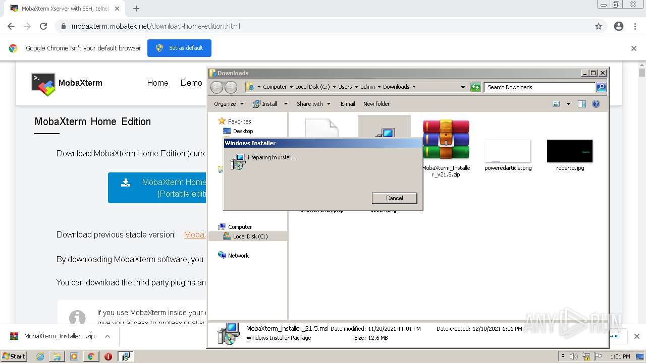Screen dimensions: 646x363
Task: Click Explorer's Forward button in Downloads window
Action: pos(231,87)
